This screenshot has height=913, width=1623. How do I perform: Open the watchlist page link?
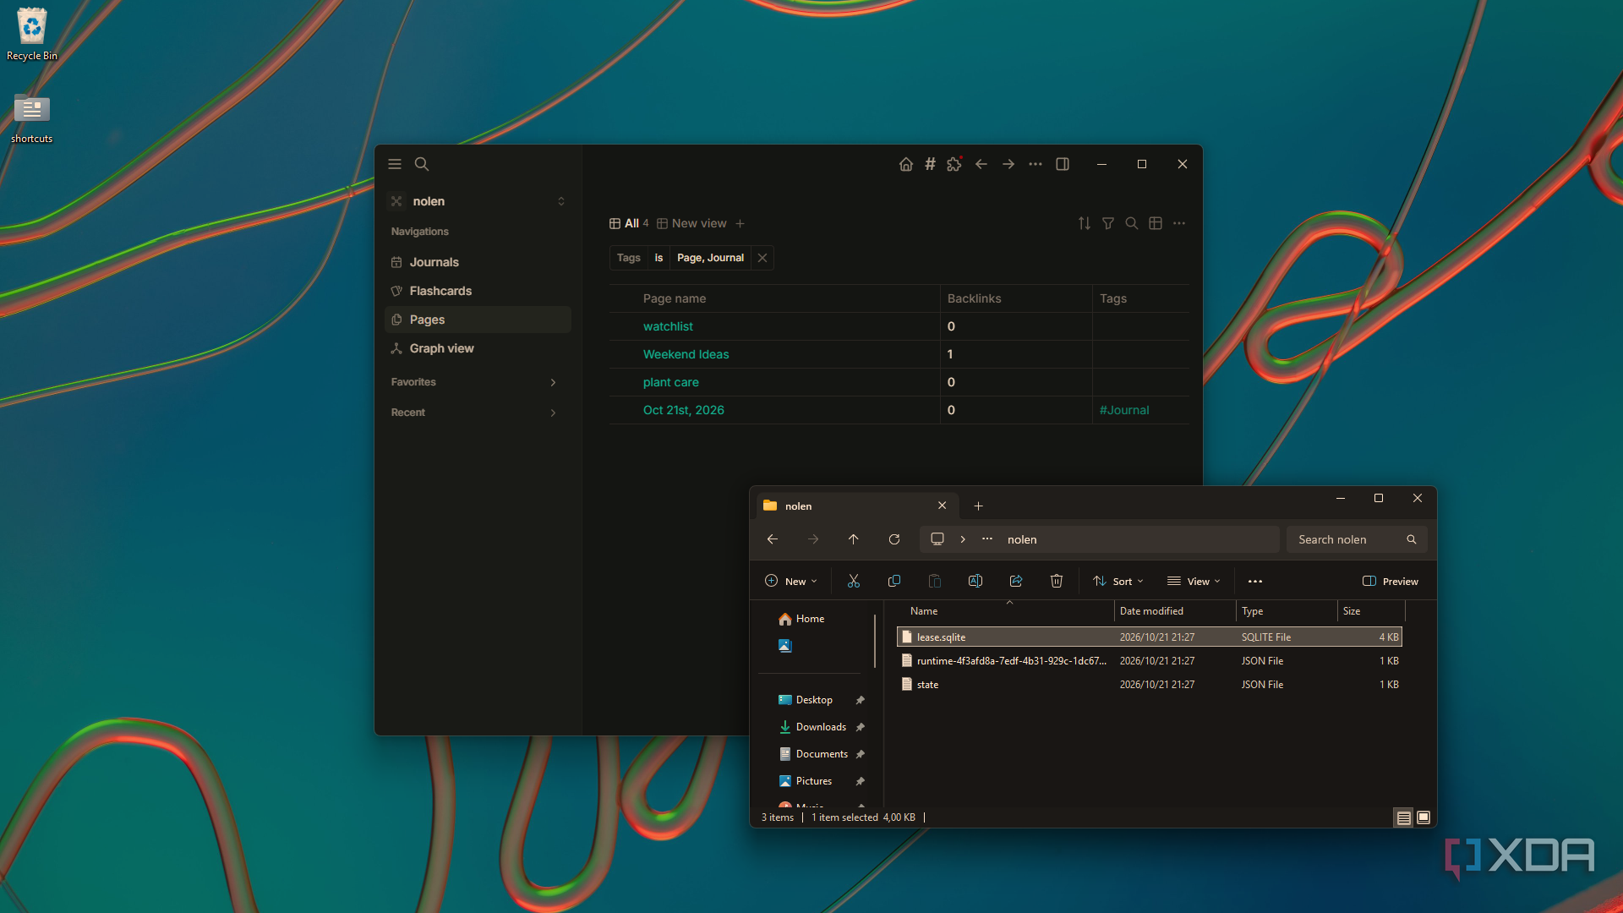668,326
